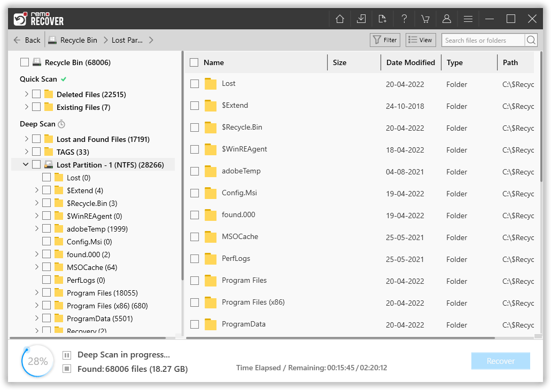Click the save recovery session icon
Image resolution: width=551 pixels, height=390 pixels.
[361, 19]
